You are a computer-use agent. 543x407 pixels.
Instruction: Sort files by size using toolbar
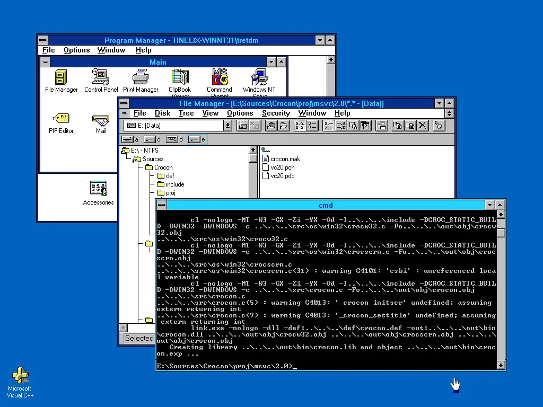click(353, 126)
